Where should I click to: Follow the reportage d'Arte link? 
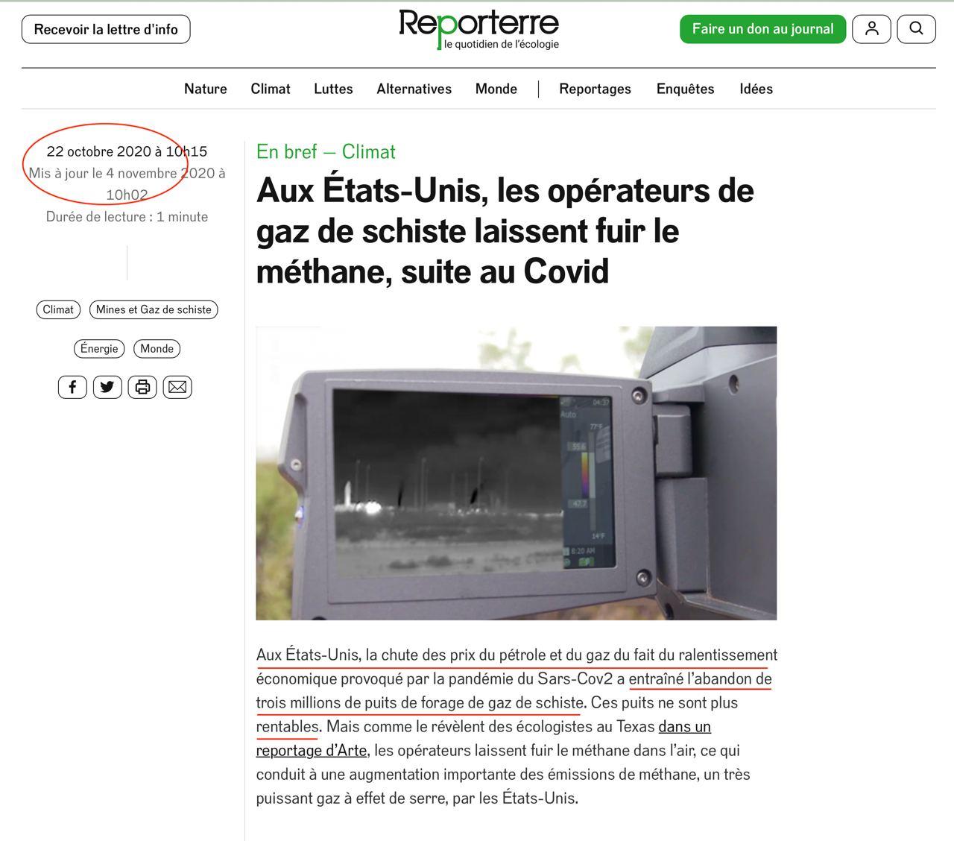[x=312, y=750]
